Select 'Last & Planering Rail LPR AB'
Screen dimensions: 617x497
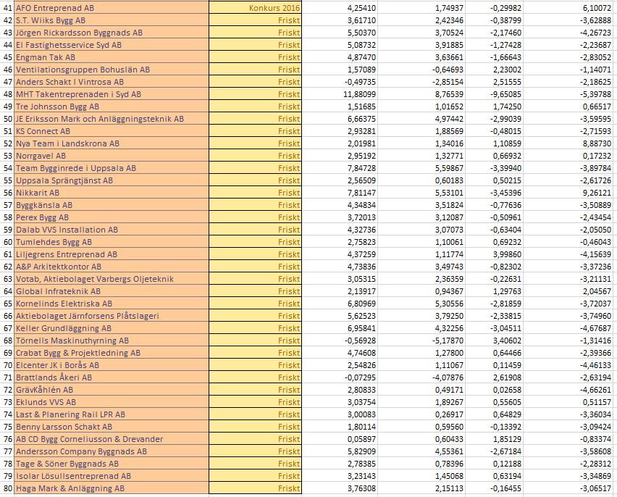click(112, 414)
